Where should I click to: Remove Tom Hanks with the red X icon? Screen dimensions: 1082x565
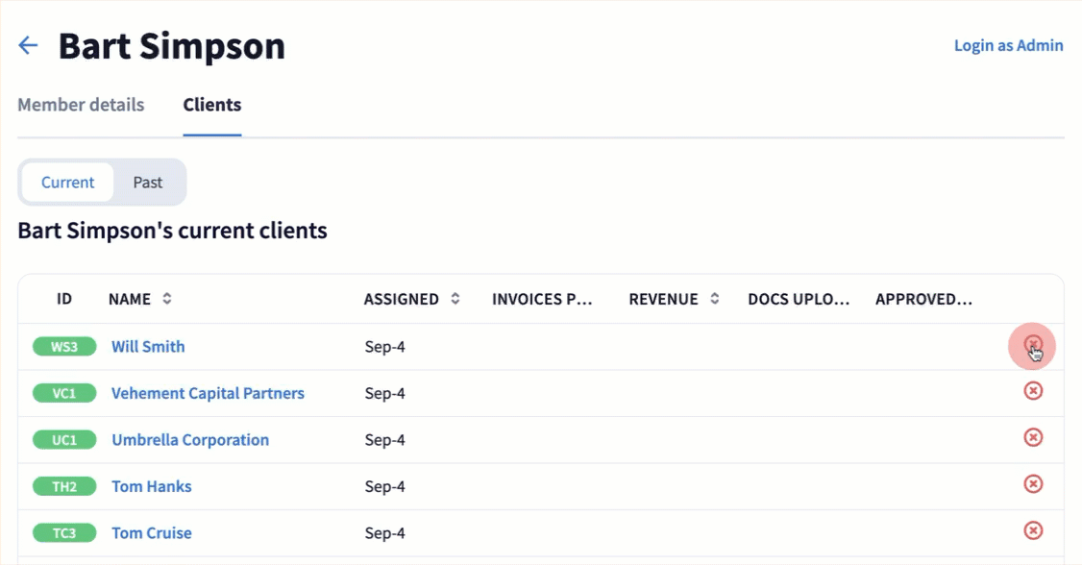point(1033,484)
